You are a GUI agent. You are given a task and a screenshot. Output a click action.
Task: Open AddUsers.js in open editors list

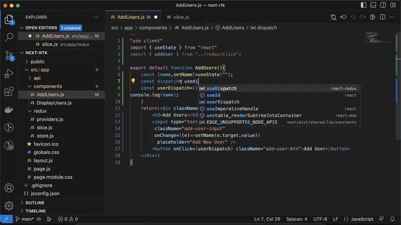(x=61, y=36)
